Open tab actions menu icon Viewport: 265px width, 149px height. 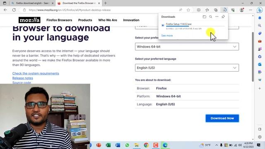coord(5,3)
